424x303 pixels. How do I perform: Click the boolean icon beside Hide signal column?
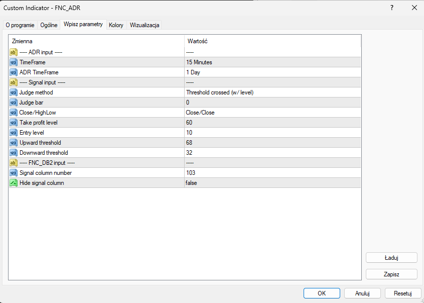pos(14,183)
